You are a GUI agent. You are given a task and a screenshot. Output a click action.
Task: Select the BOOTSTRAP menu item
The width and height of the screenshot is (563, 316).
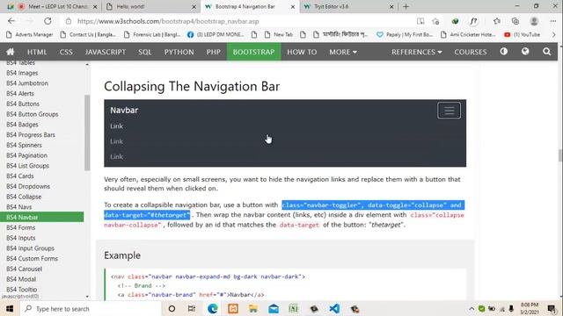254,52
